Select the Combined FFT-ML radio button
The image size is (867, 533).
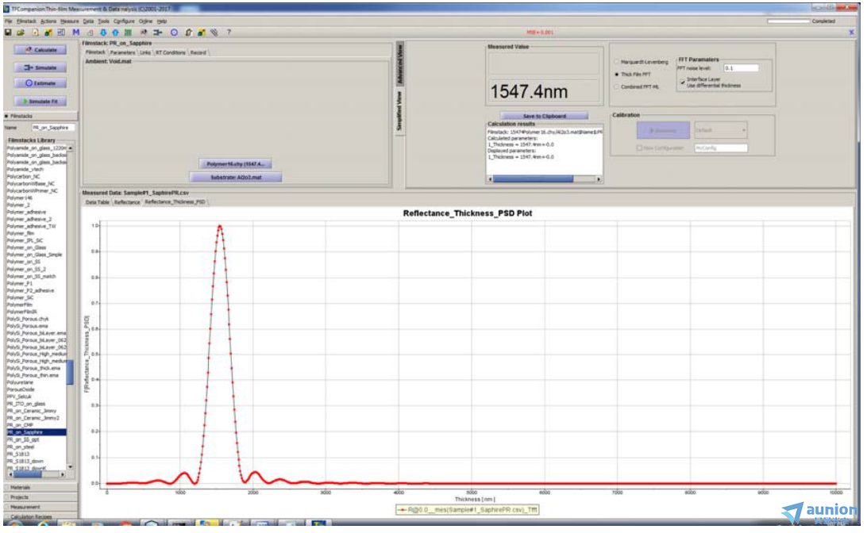617,86
